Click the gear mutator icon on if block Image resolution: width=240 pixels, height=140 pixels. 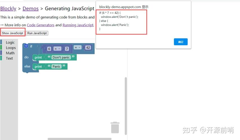pos(26,46)
